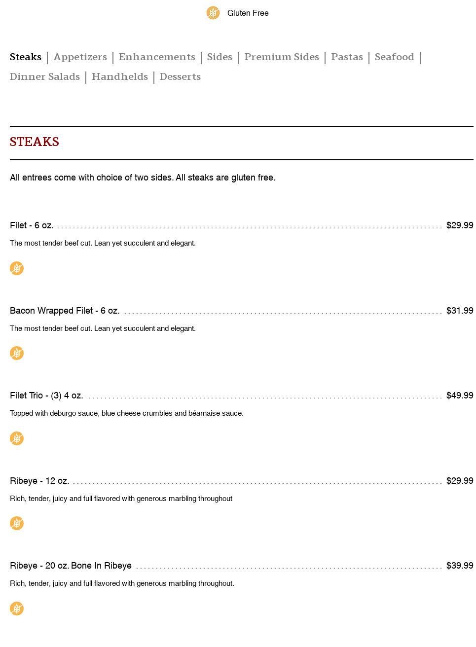Click gluten free icon under Bacon Wrapped Filet
476x647 pixels.
(x=17, y=353)
